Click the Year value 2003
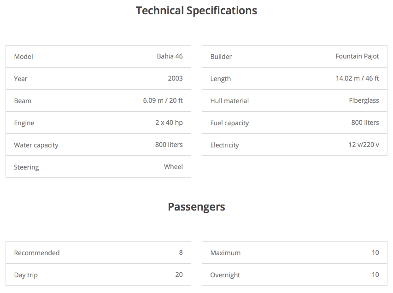 [x=175, y=78]
